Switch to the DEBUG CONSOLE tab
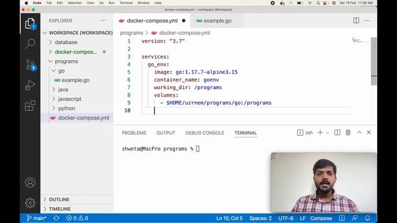Image resolution: width=397 pixels, height=223 pixels. pyautogui.click(x=205, y=133)
